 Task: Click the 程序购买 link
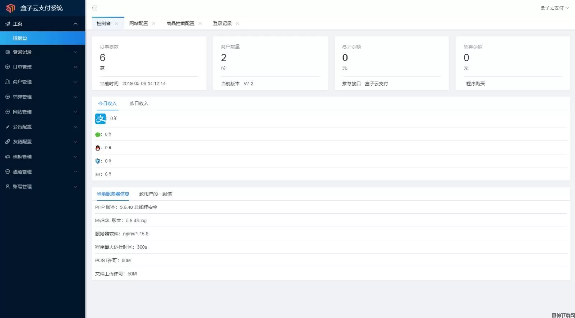click(x=475, y=83)
